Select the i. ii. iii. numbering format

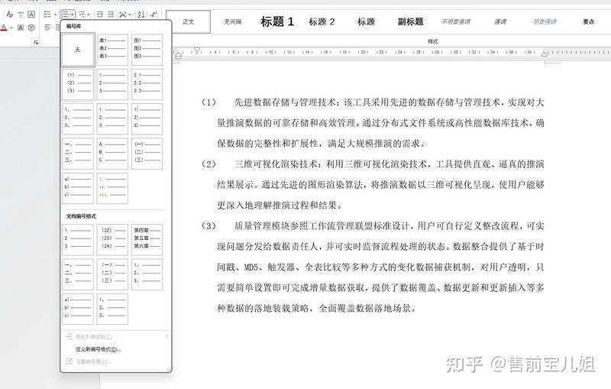pyautogui.click(x=112, y=188)
